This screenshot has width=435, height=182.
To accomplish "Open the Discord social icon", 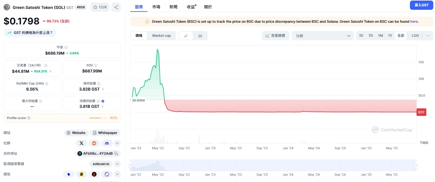I will click(x=107, y=143).
